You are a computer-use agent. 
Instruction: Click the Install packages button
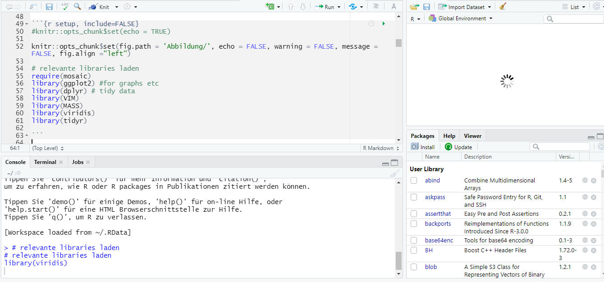click(x=423, y=147)
